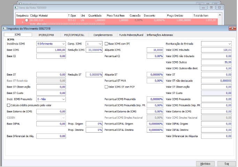This screenshot has height=167, width=238.
Task: Click the Código Material column header
Action: click(x=48, y=16)
